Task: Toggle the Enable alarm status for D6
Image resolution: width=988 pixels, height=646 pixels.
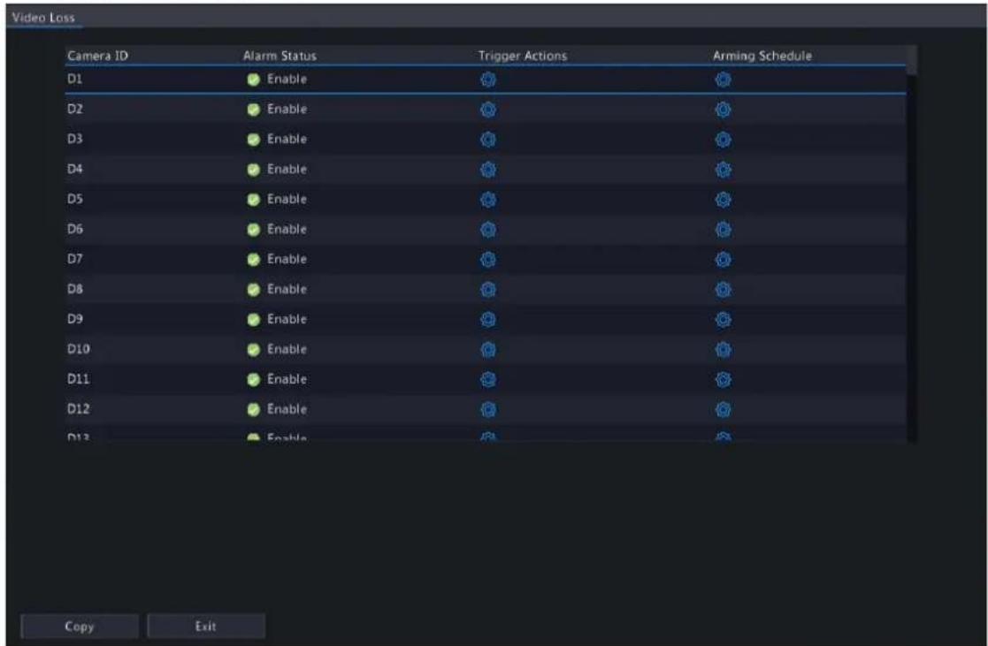Action: 254,230
